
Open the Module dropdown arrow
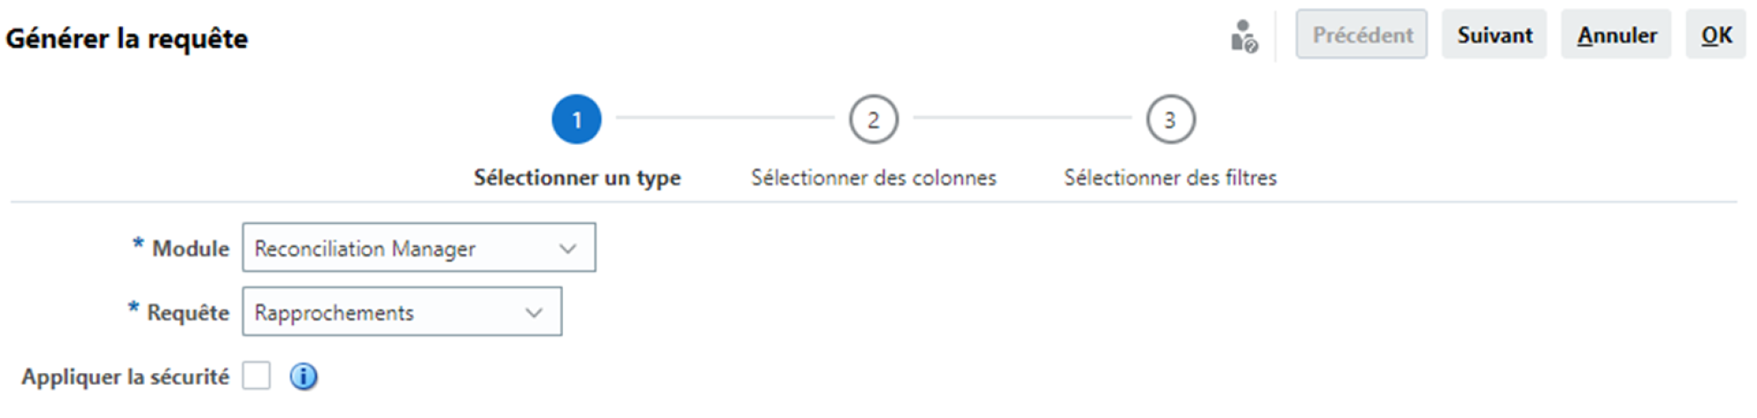point(568,249)
